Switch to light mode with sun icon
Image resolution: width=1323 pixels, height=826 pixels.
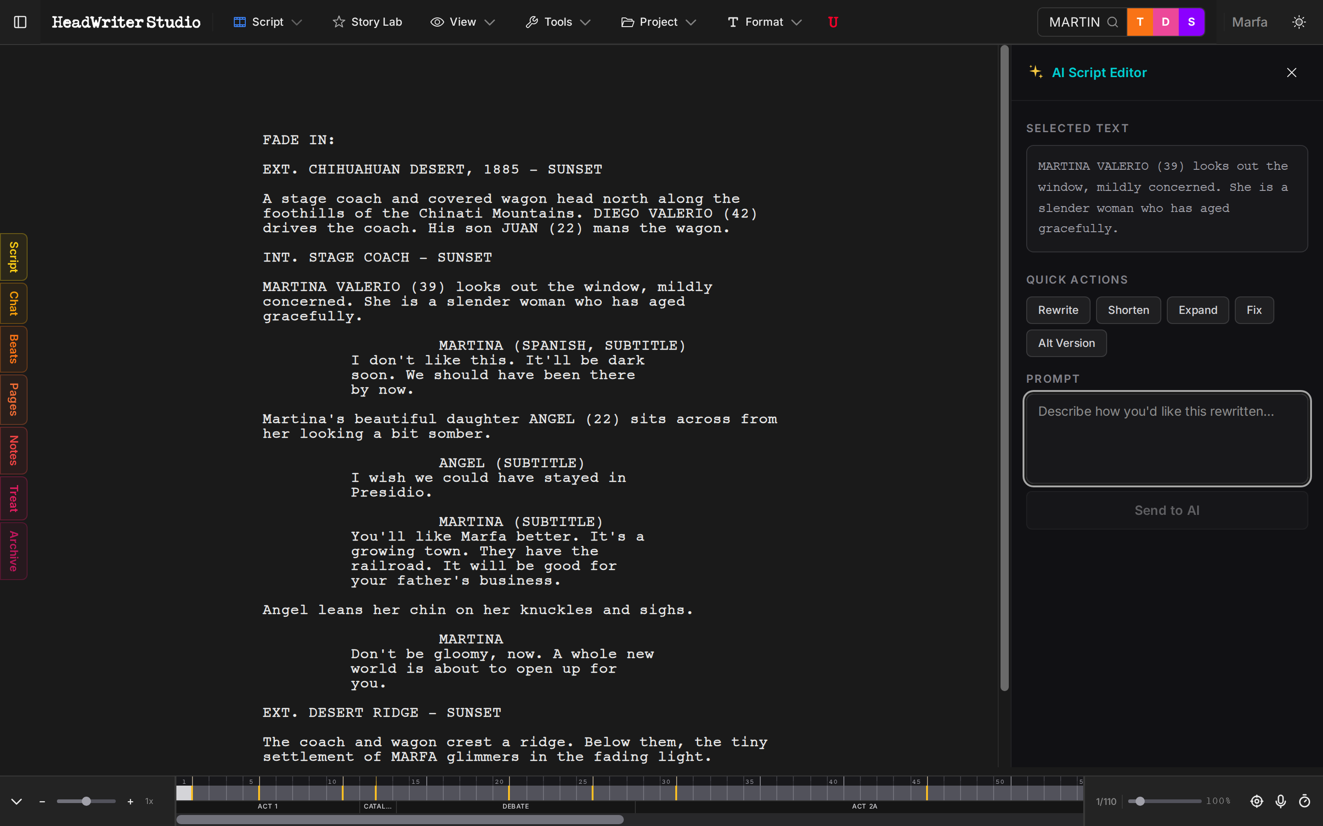(1300, 22)
